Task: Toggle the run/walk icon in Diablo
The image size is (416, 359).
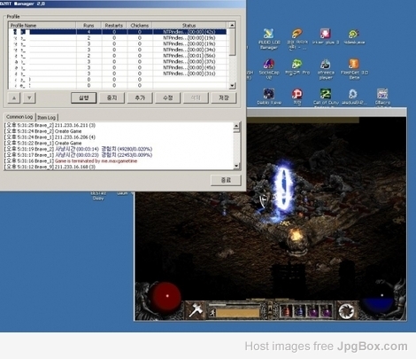Action: pos(212,313)
